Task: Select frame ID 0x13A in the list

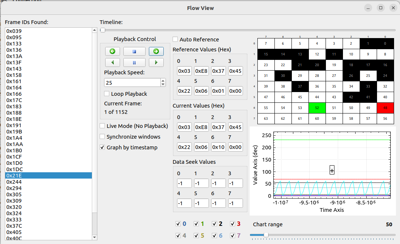Action: (x=49, y=56)
